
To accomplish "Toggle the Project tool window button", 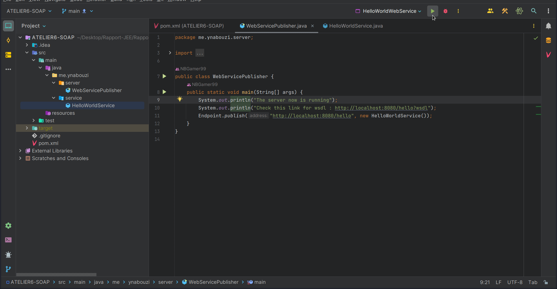I will click(8, 26).
